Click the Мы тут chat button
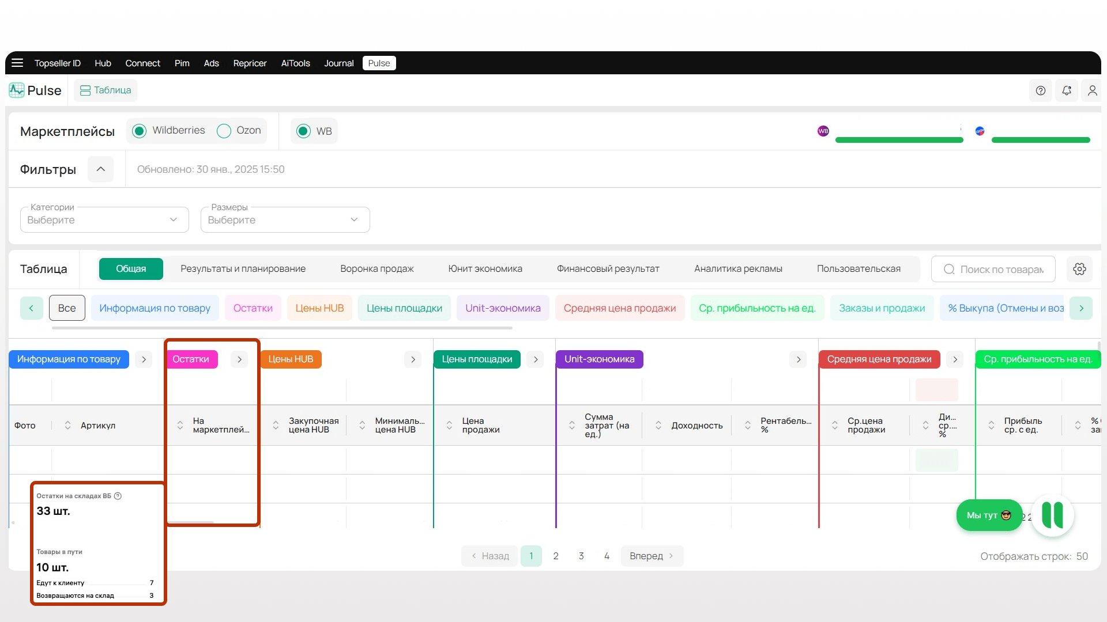The width and height of the screenshot is (1107, 622). [x=989, y=515]
